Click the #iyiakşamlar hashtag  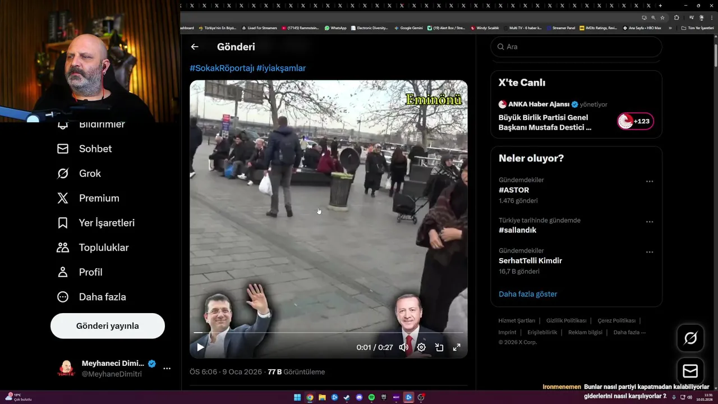click(x=281, y=68)
